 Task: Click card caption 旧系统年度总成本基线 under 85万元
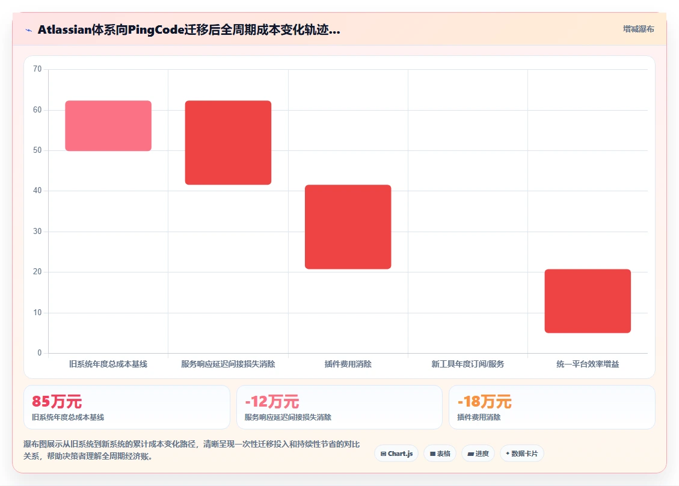coord(68,417)
